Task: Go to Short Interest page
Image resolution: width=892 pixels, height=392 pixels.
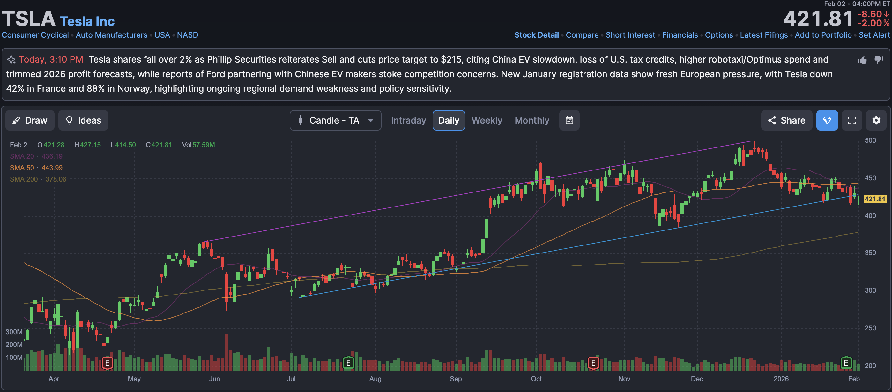Action: point(630,35)
